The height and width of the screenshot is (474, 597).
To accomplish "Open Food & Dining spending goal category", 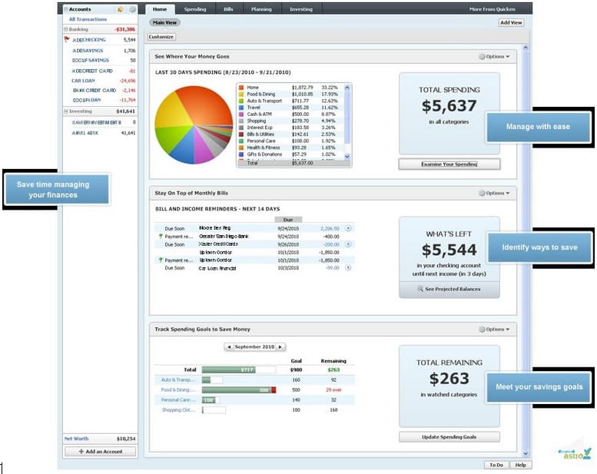I will coord(177,389).
